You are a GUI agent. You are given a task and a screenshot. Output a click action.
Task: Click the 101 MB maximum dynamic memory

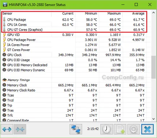pos(116,70)
